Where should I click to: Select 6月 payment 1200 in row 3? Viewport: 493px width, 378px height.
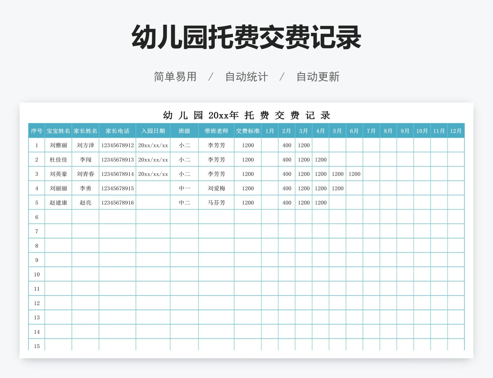pos(354,174)
